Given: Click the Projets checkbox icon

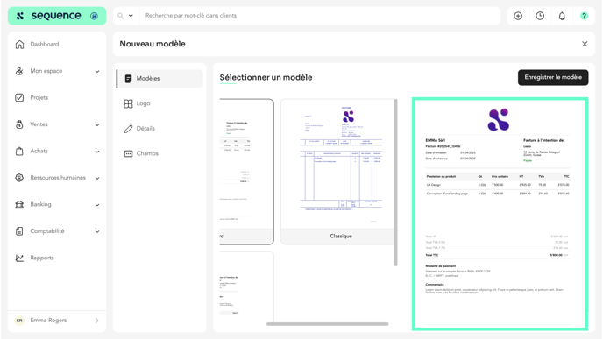Looking at the screenshot, I should (x=19, y=97).
